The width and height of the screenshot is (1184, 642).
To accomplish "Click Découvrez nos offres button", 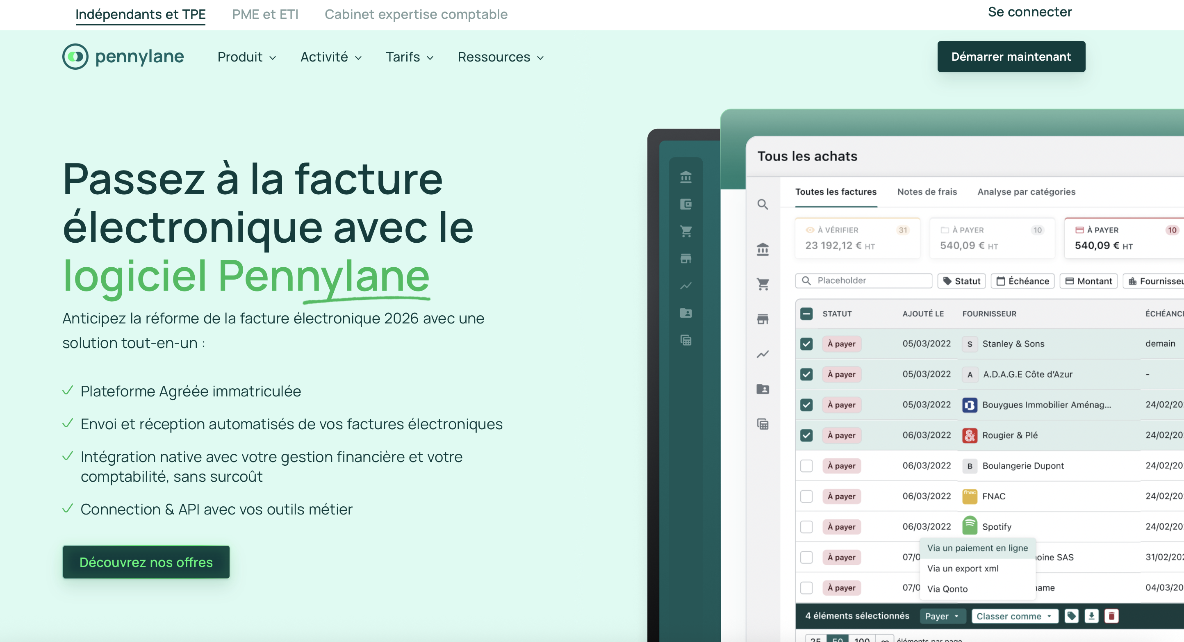I will click(146, 562).
